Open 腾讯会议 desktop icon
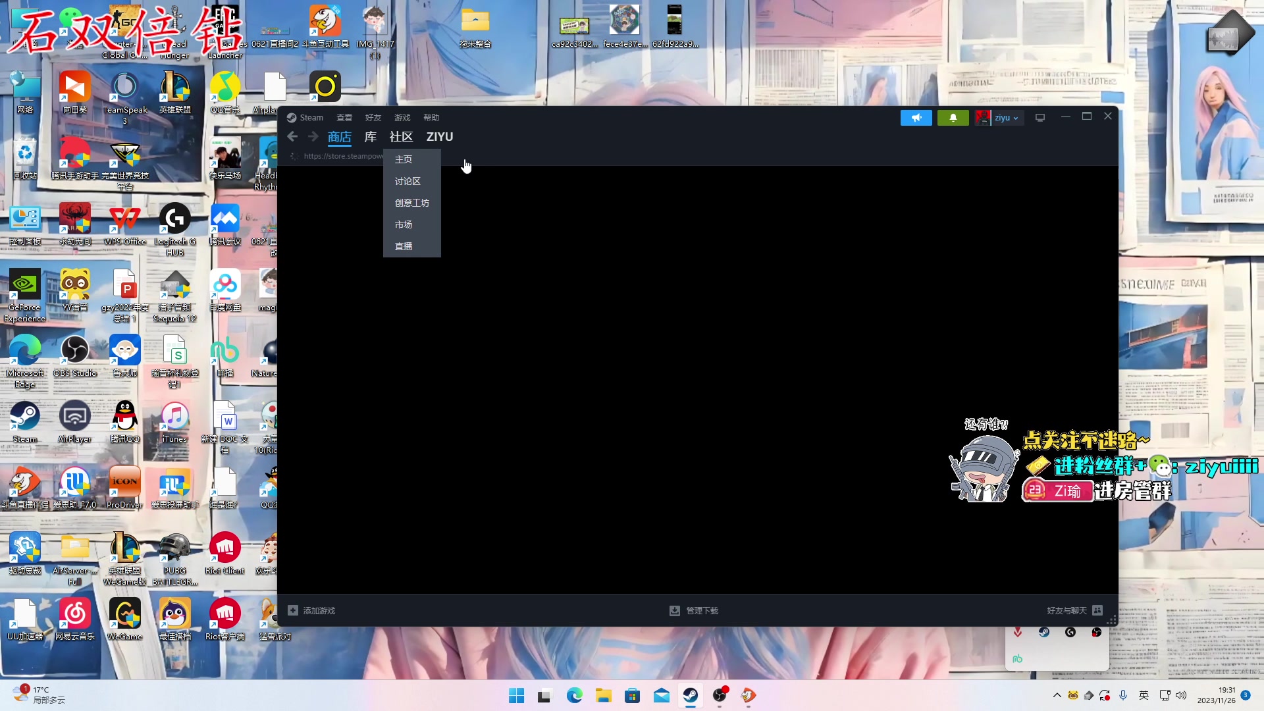 [225, 224]
